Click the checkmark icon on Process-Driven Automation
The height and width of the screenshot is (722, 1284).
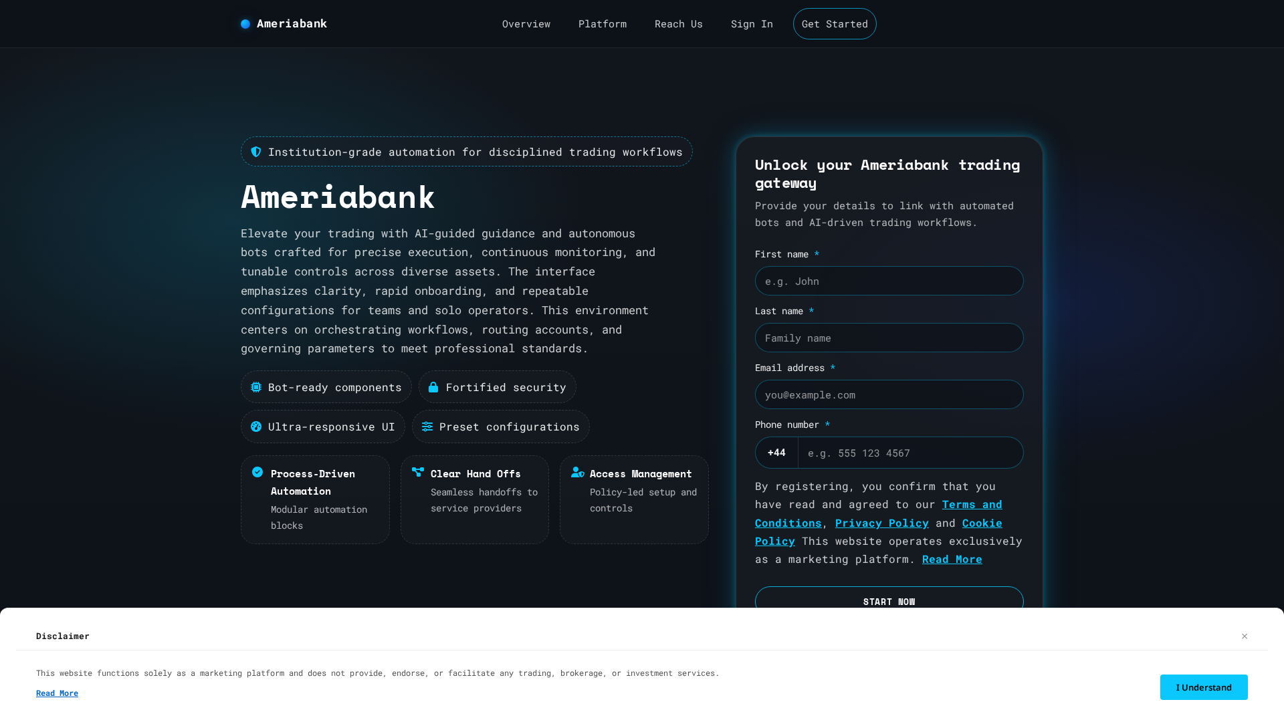click(257, 472)
